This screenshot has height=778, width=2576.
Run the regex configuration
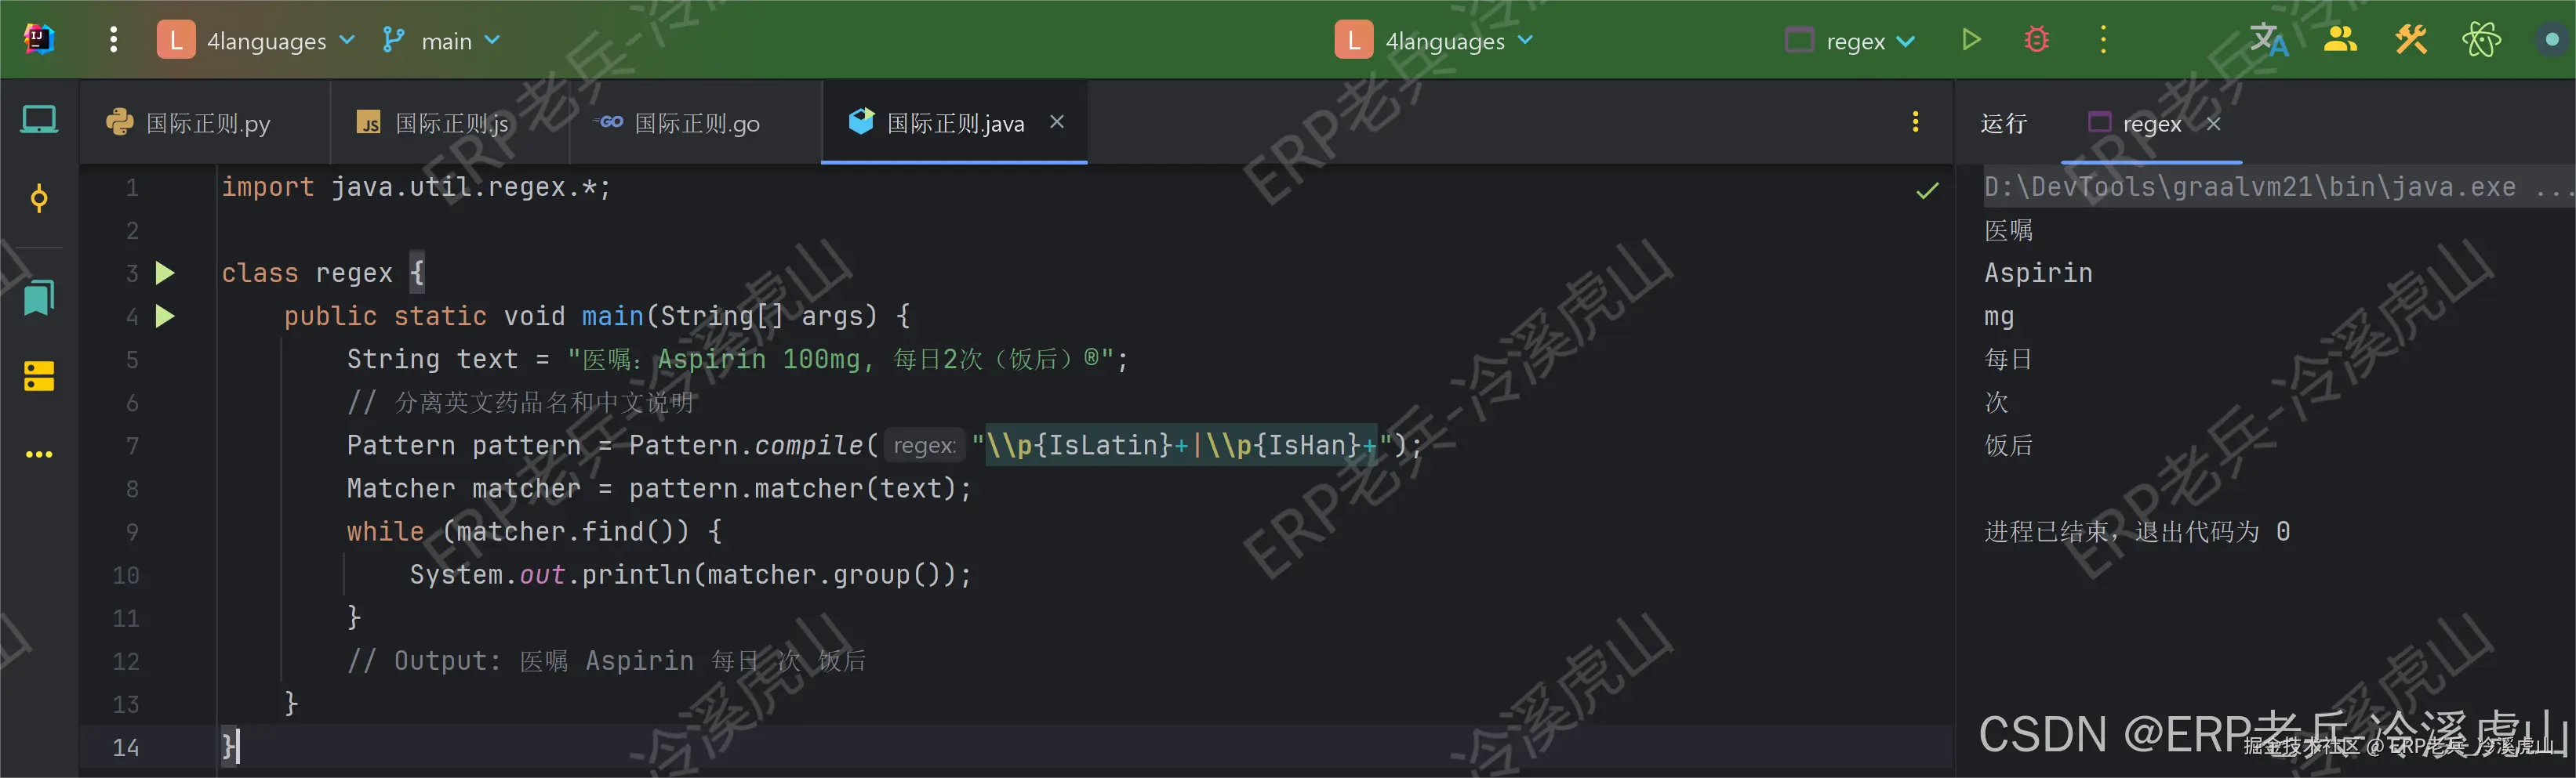(x=1970, y=40)
